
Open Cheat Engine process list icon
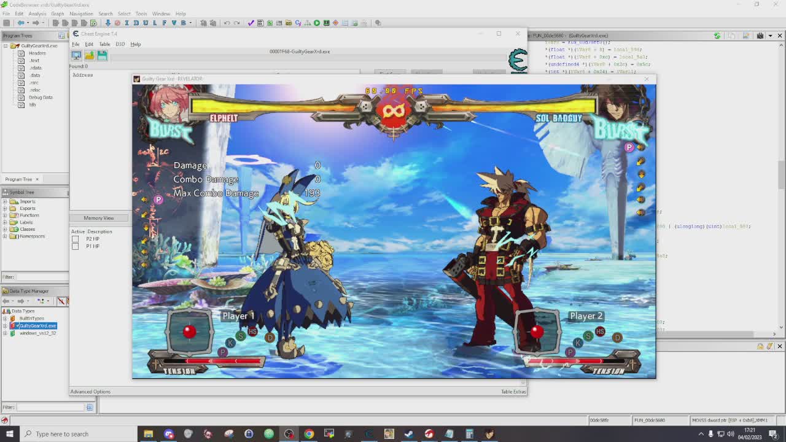pyautogui.click(x=76, y=55)
